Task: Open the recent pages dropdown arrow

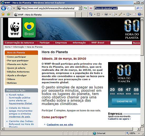Action: coord(14,8)
